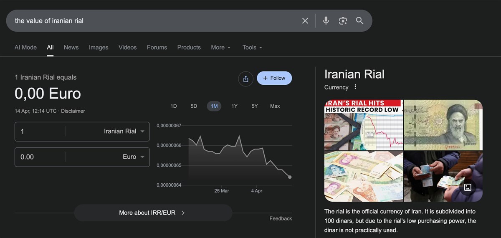Open three-dot menu beside Currency label

(x=355, y=87)
